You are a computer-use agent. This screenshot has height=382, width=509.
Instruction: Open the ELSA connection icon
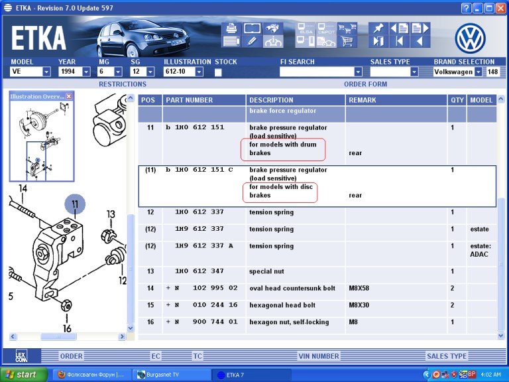pos(305,29)
